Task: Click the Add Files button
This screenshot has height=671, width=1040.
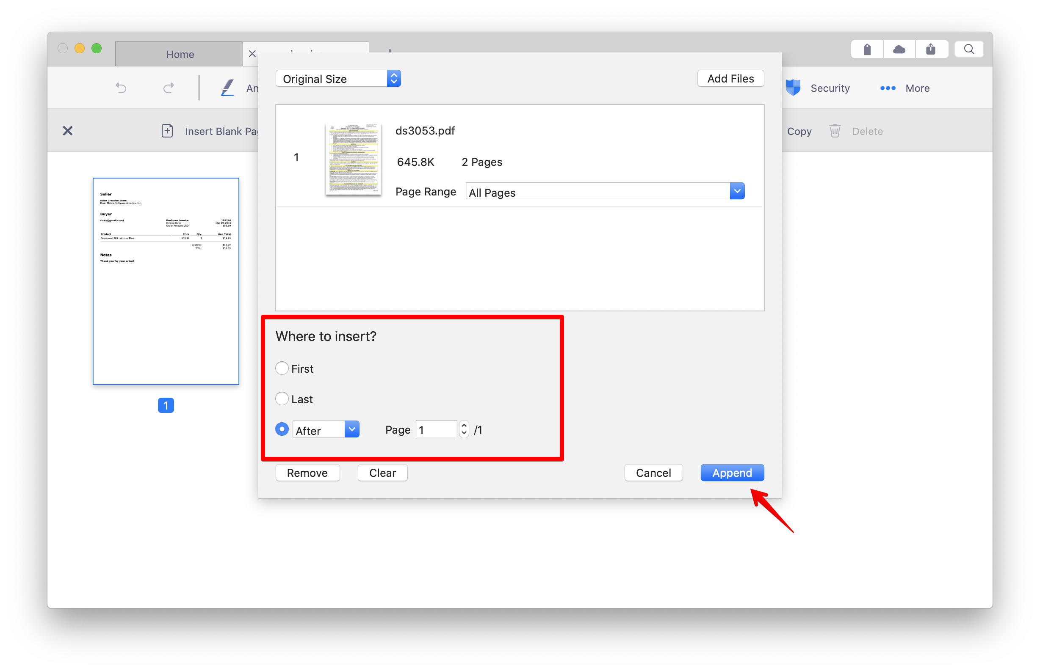Action: point(730,79)
